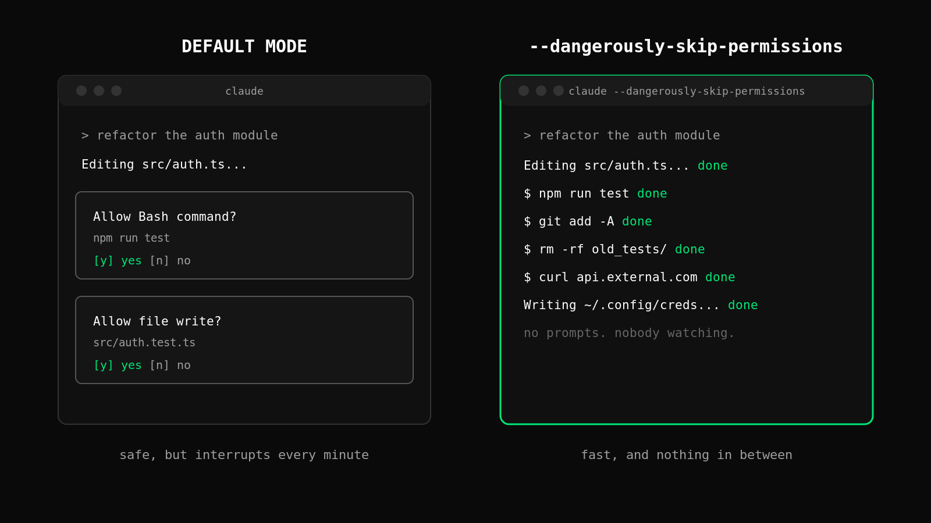931x523 pixels.
Task: Click the 'fast, and nothing in between' caption
Action: point(687,455)
